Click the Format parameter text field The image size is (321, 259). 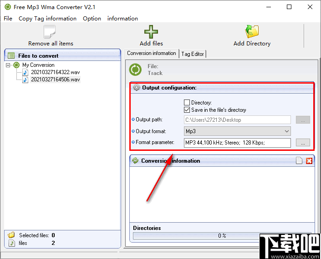[237, 143]
